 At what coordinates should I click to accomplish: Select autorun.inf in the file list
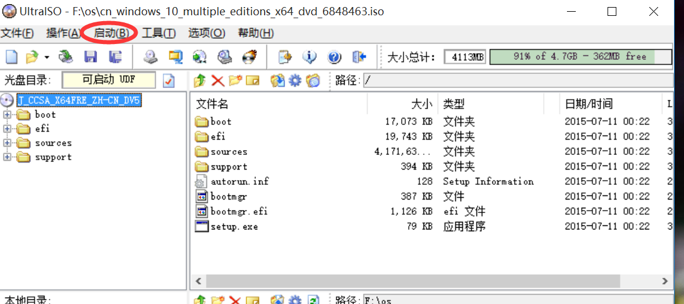(239, 181)
